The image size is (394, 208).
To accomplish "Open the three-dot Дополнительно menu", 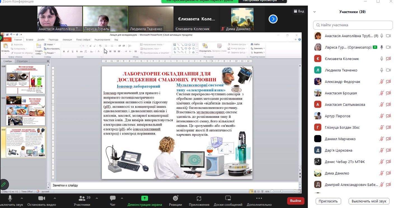I will [259, 198].
